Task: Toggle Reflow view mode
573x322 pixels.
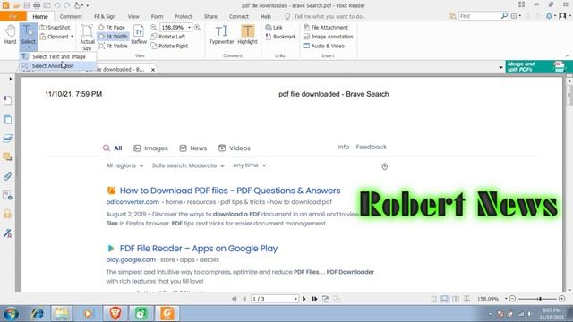Action: (x=139, y=36)
